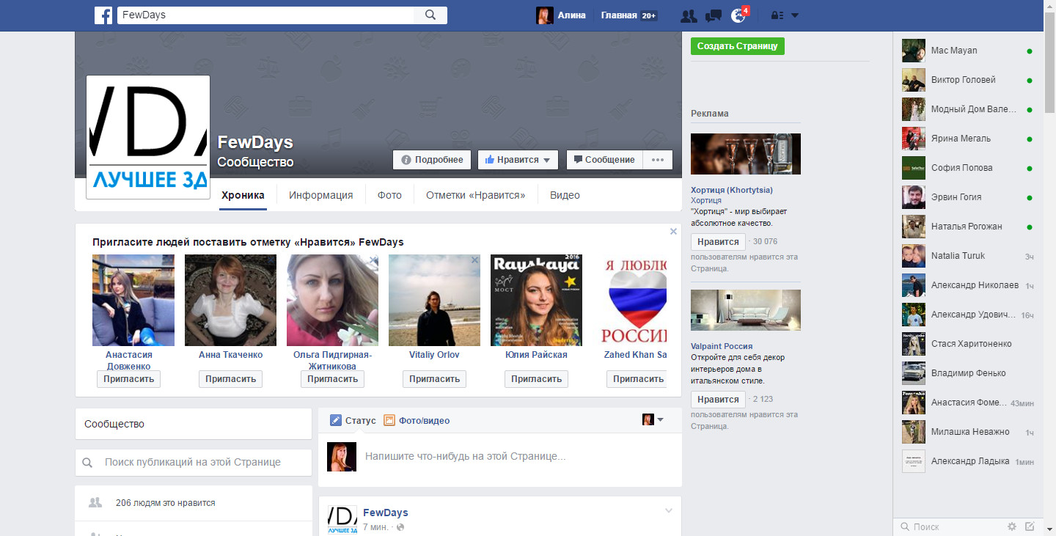Image resolution: width=1056 pixels, height=536 pixels.
Task: Switch to the Хроника tab
Action: click(x=243, y=195)
